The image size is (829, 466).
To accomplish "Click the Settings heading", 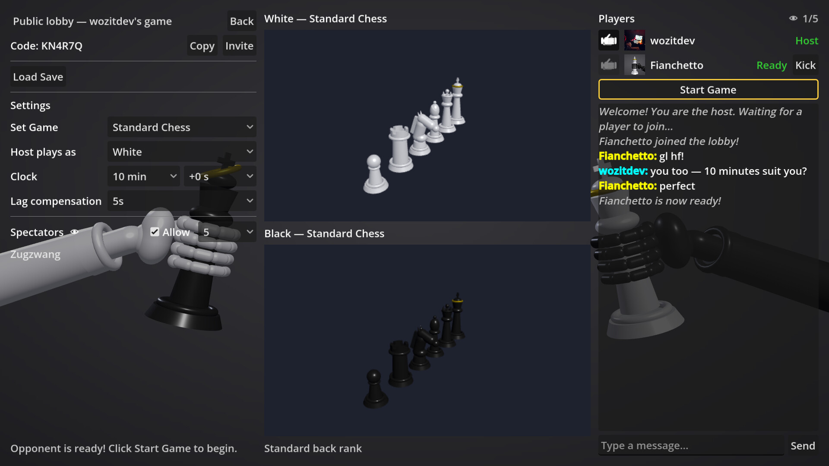I will tap(30, 105).
